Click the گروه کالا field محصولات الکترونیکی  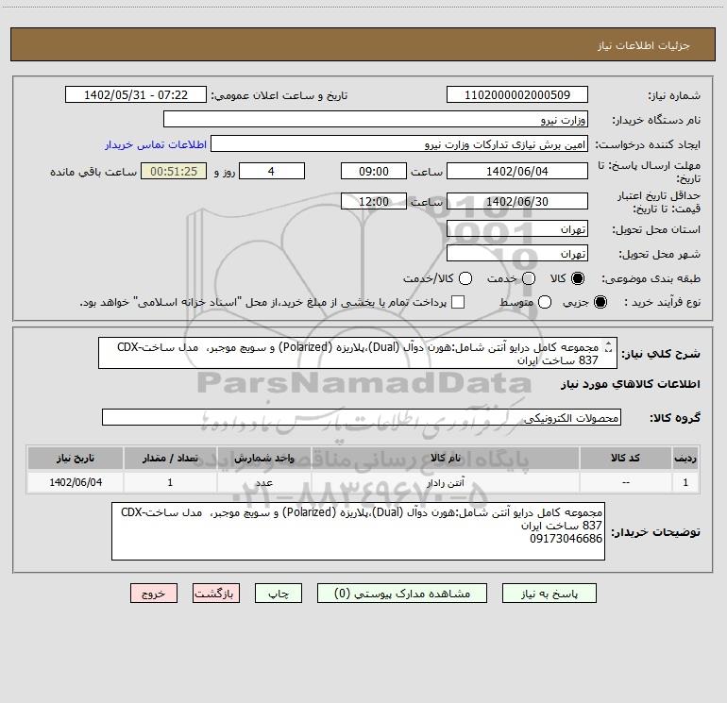[362, 417]
